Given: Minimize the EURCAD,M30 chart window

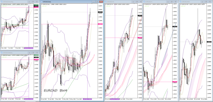Looking at the screenshot, I should [x=202, y=2].
